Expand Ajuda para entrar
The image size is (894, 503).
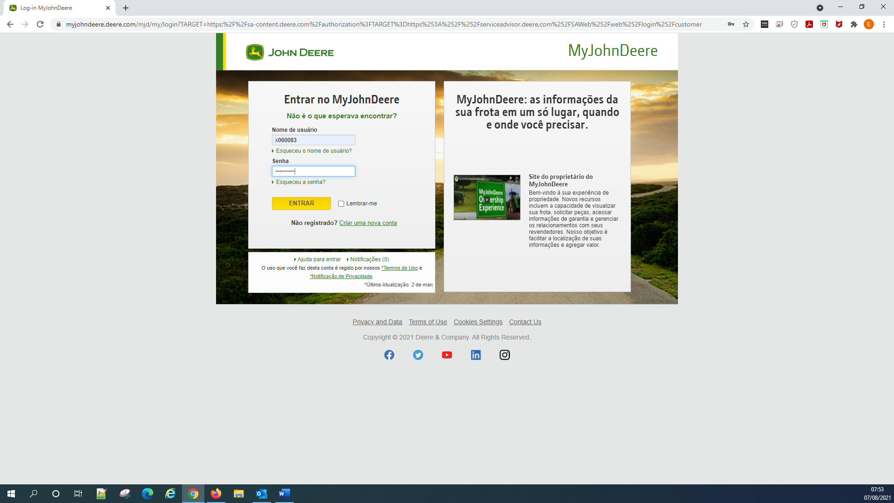tap(318, 259)
